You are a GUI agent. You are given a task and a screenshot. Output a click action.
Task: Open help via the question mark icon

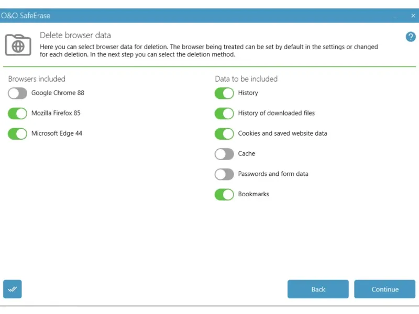click(411, 37)
